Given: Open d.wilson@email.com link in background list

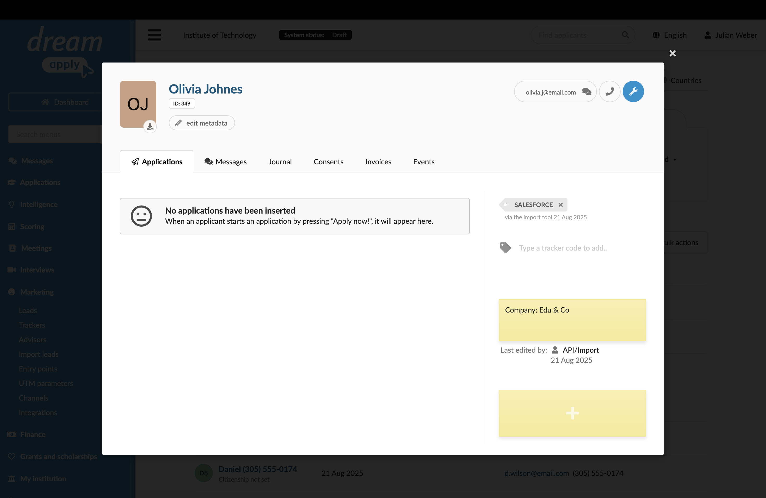Looking at the screenshot, I should [536, 473].
